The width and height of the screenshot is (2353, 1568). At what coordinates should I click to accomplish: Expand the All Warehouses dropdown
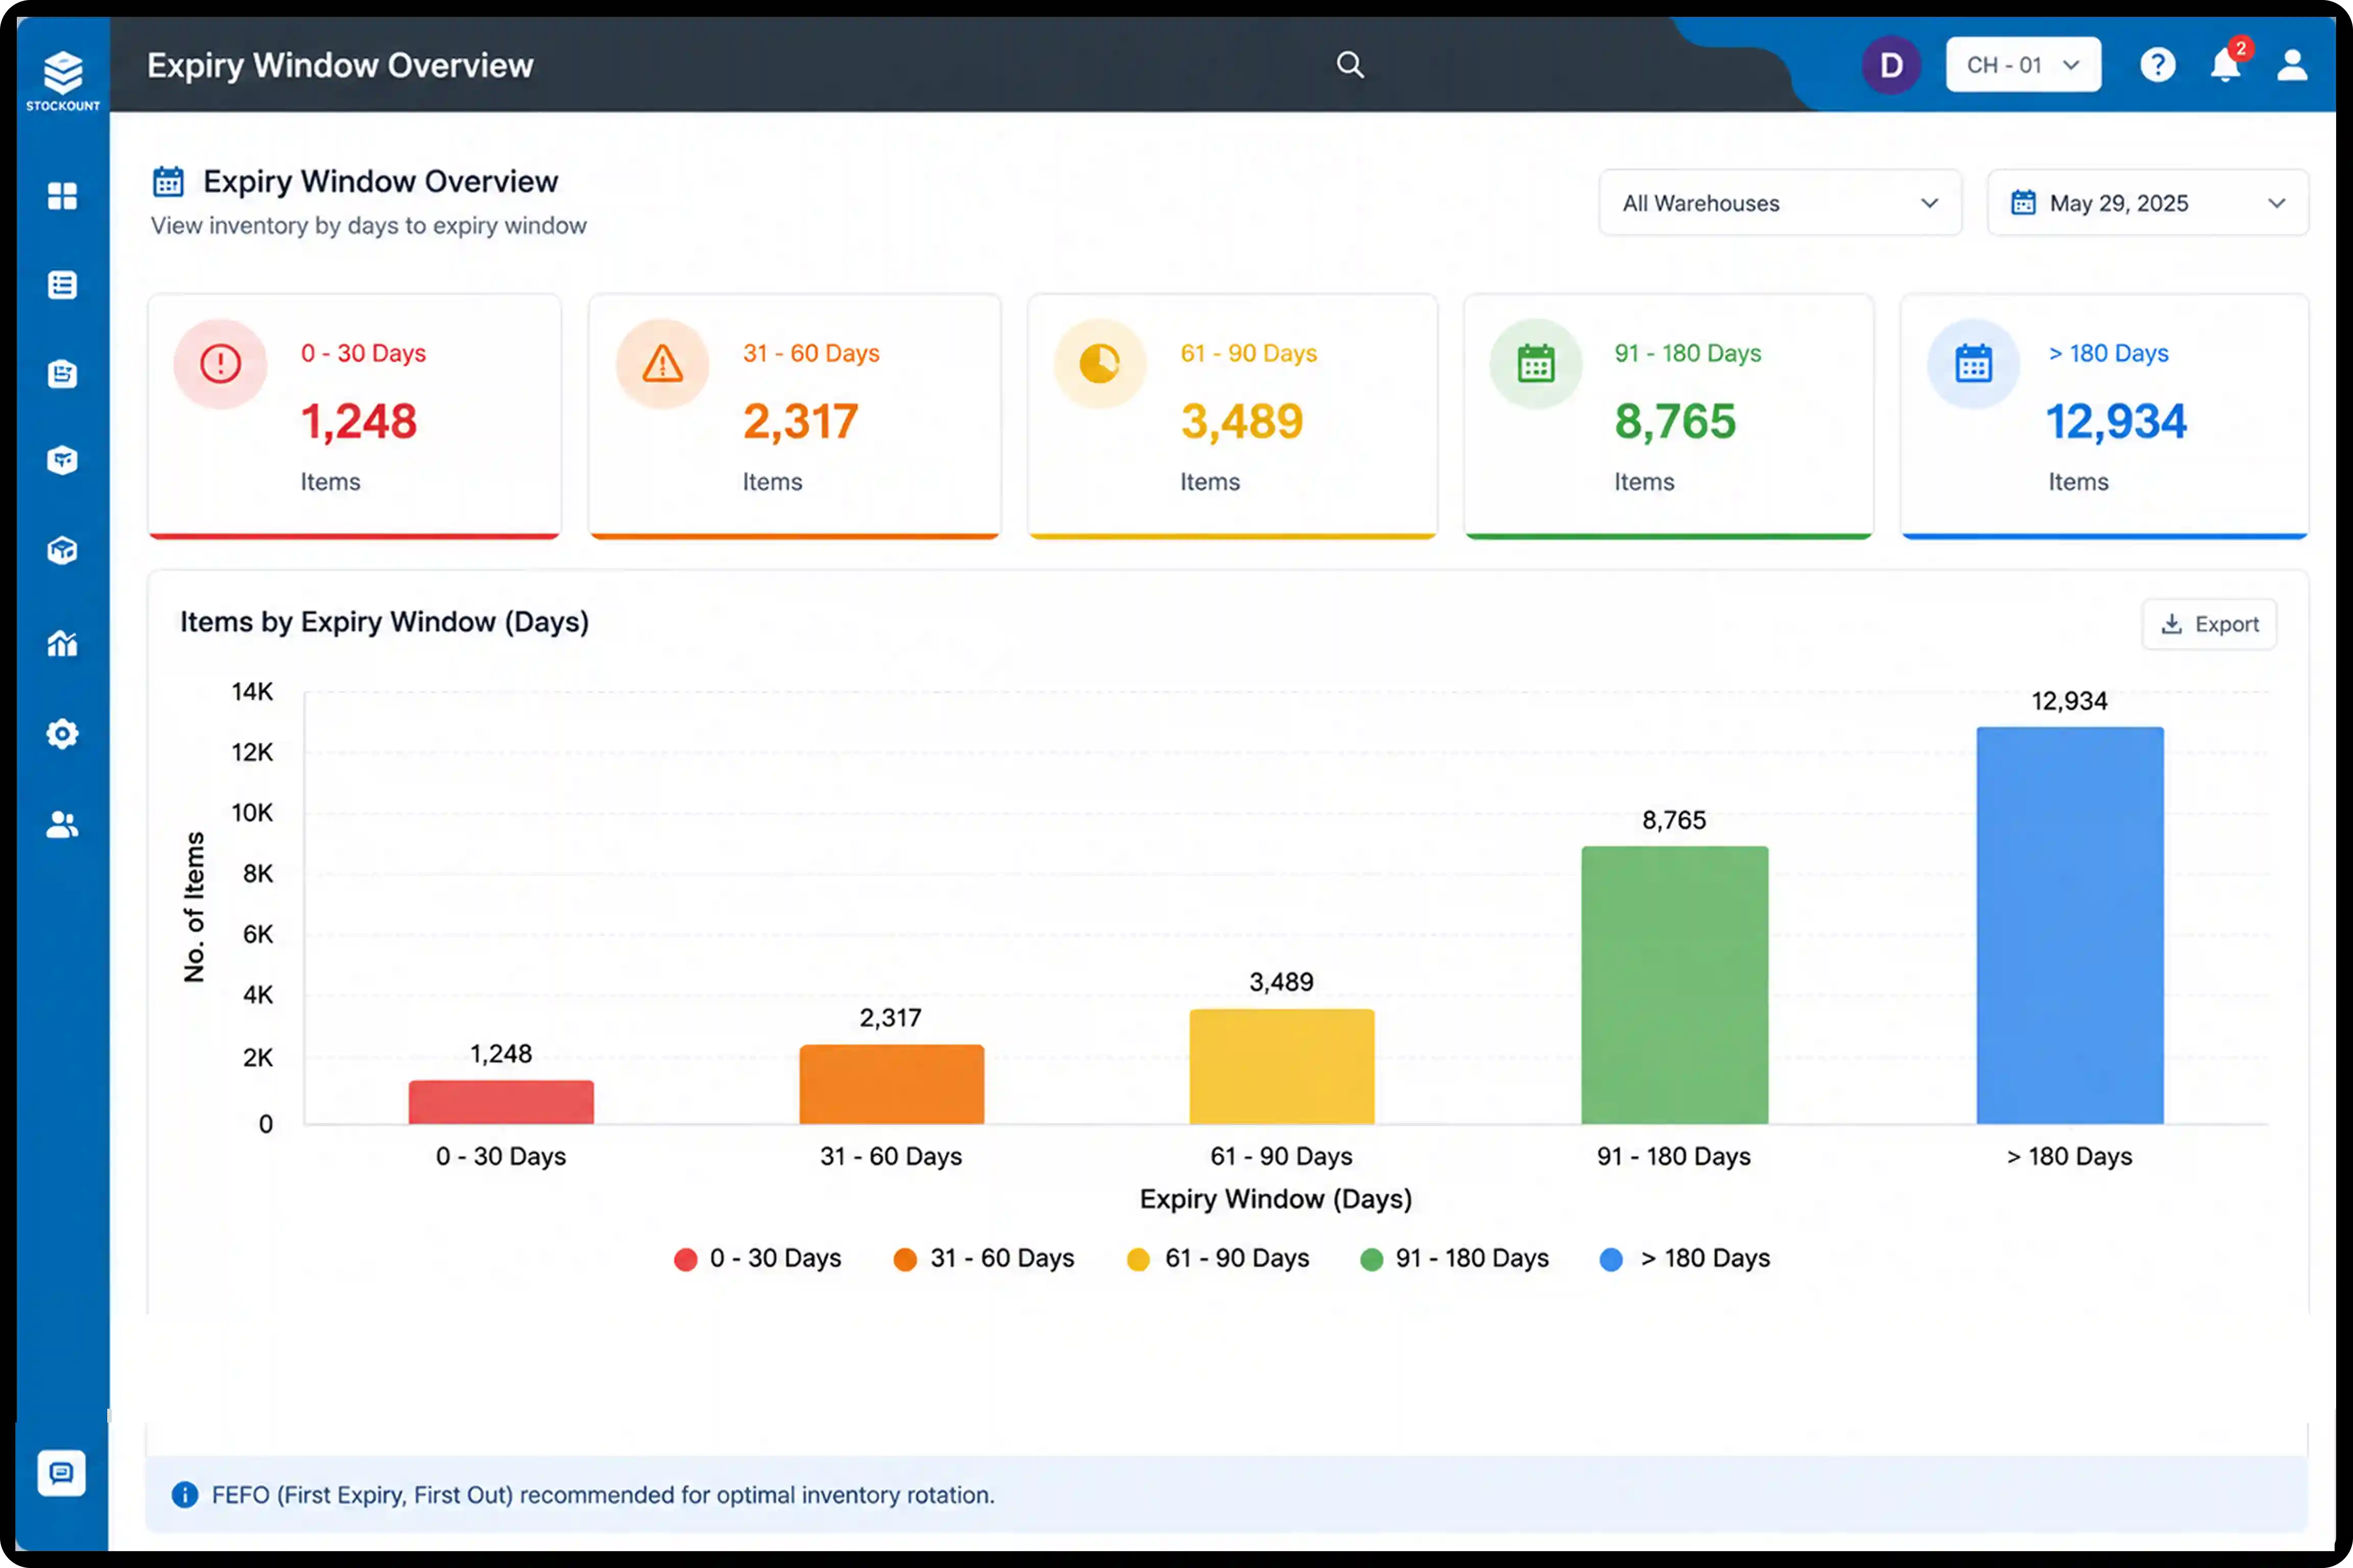[x=1780, y=203]
